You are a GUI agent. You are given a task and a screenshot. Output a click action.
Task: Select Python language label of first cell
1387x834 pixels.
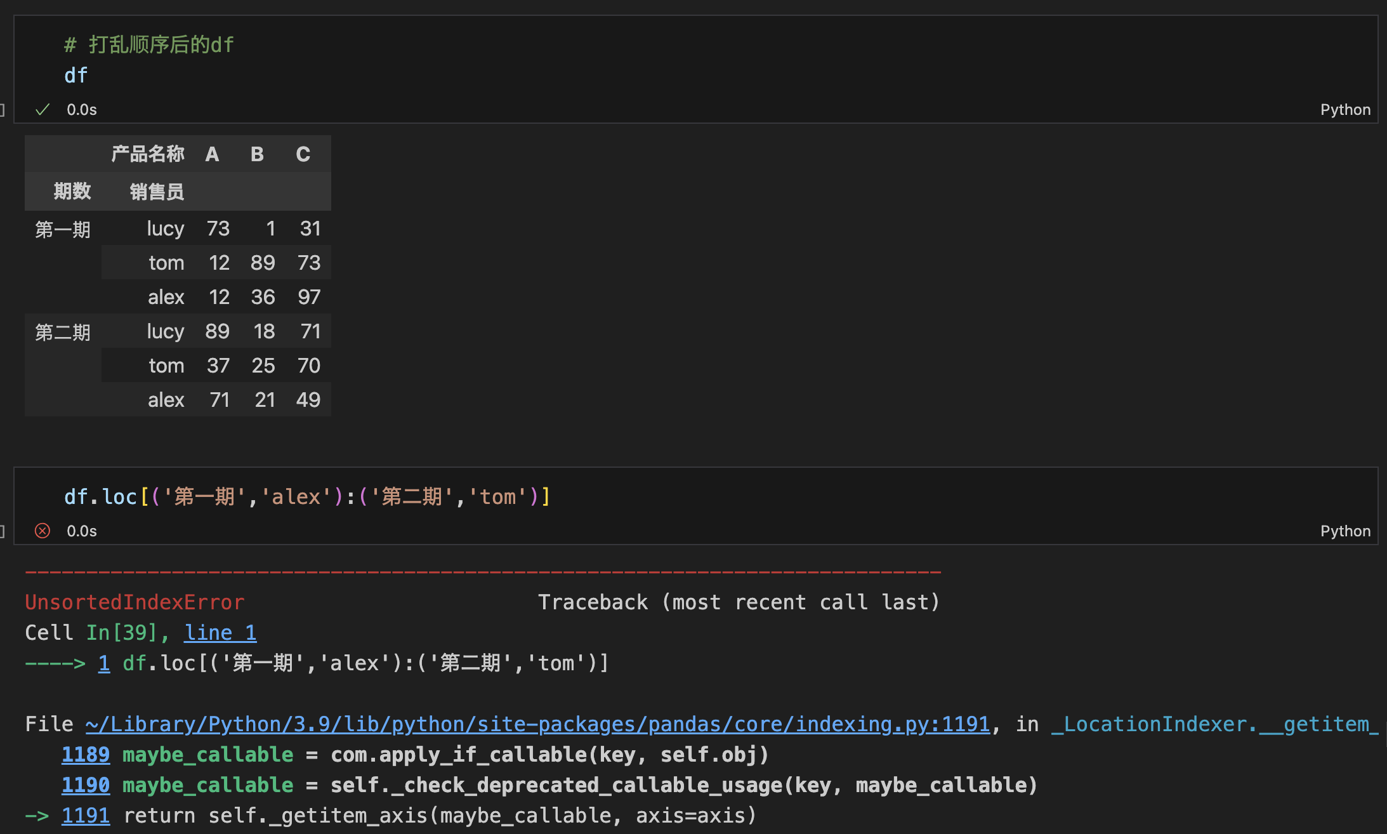(x=1345, y=110)
